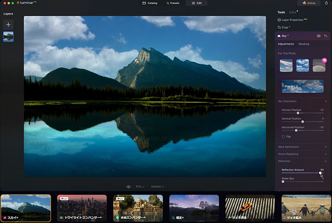This screenshot has height=223, width=332.
Task: Select the 水面エンハンサー thumbnail
Action: click(x=138, y=208)
